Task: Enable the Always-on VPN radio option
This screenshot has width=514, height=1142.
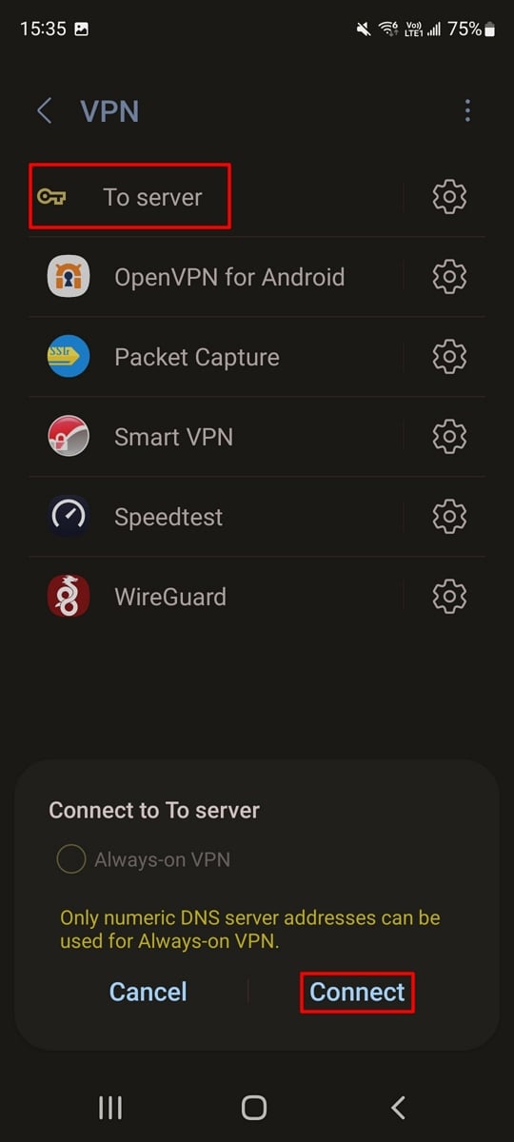Action: click(x=71, y=860)
